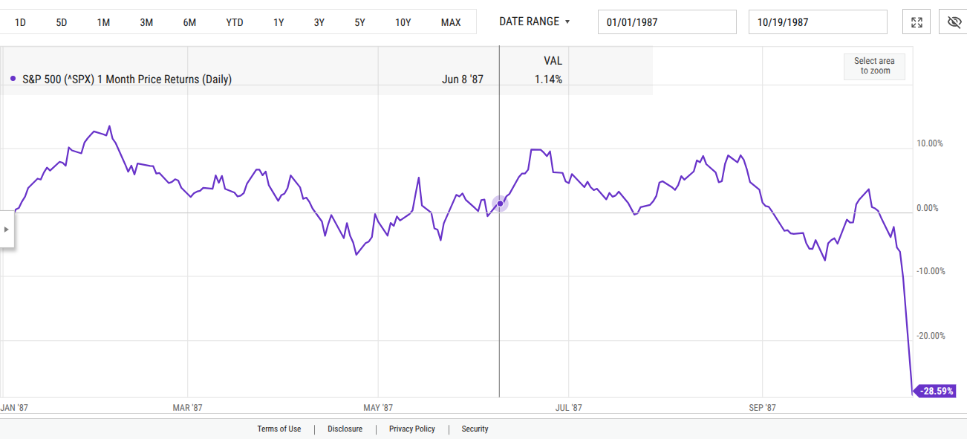The width and height of the screenshot is (967, 439).
Task: Select the 1Y time range
Action: tap(279, 22)
